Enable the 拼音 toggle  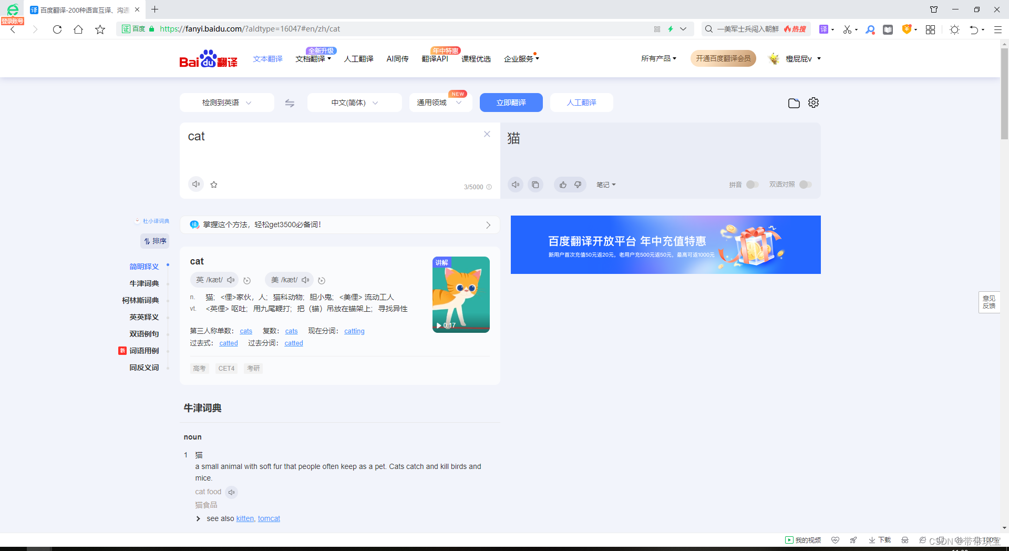pyautogui.click(x=752, y=185)
